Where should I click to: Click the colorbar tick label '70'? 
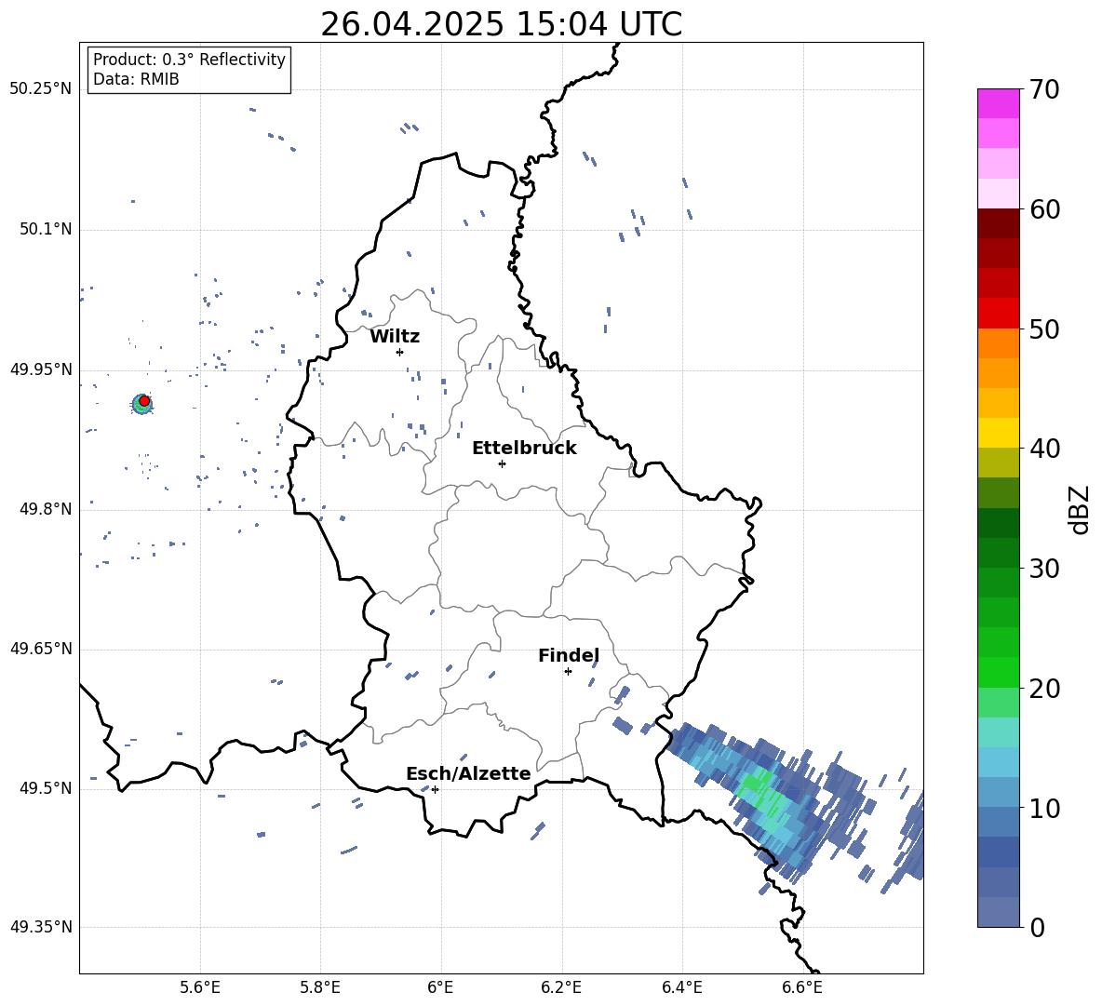[1044, 89]
